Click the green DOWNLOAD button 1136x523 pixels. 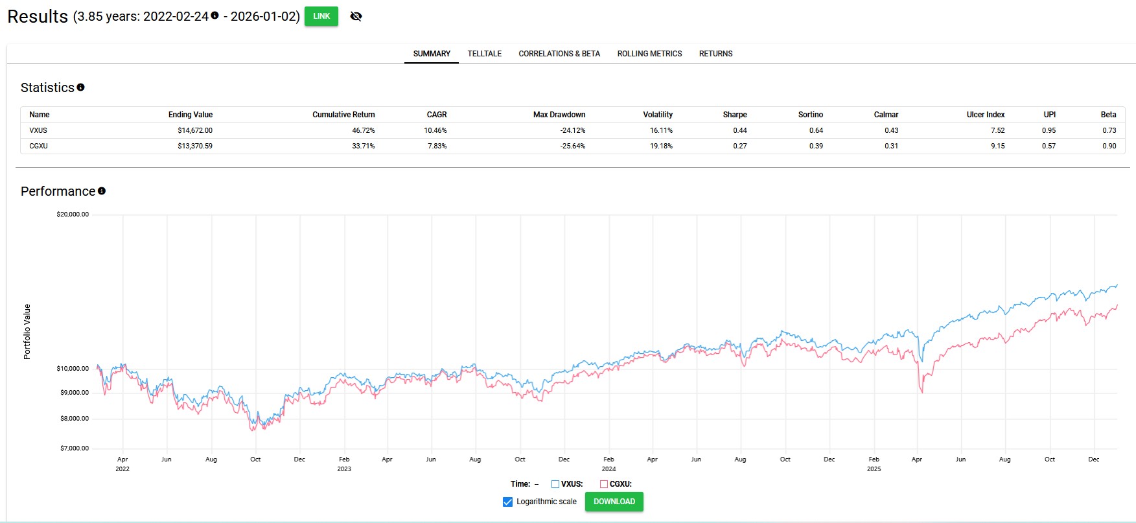point(614,502)
